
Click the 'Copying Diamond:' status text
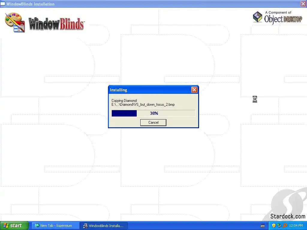click(124, 101)
